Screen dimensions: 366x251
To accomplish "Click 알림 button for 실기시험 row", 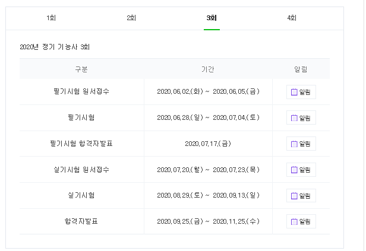I will click(301, 196).
